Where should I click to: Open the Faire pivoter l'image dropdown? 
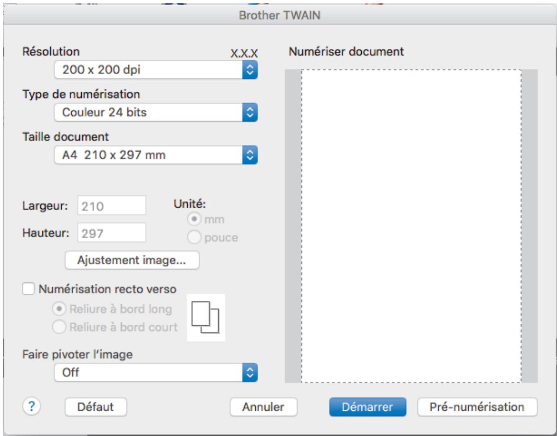point(157,372)
